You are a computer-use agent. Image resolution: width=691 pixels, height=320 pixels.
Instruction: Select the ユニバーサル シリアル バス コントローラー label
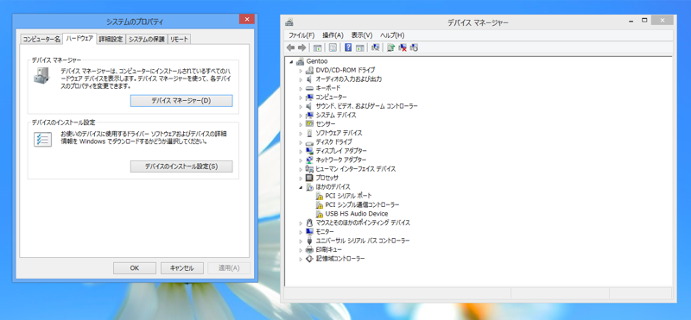(x=363, y=241)
